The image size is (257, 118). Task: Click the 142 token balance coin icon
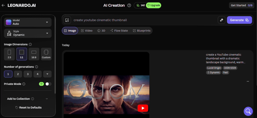pos(138,6)
